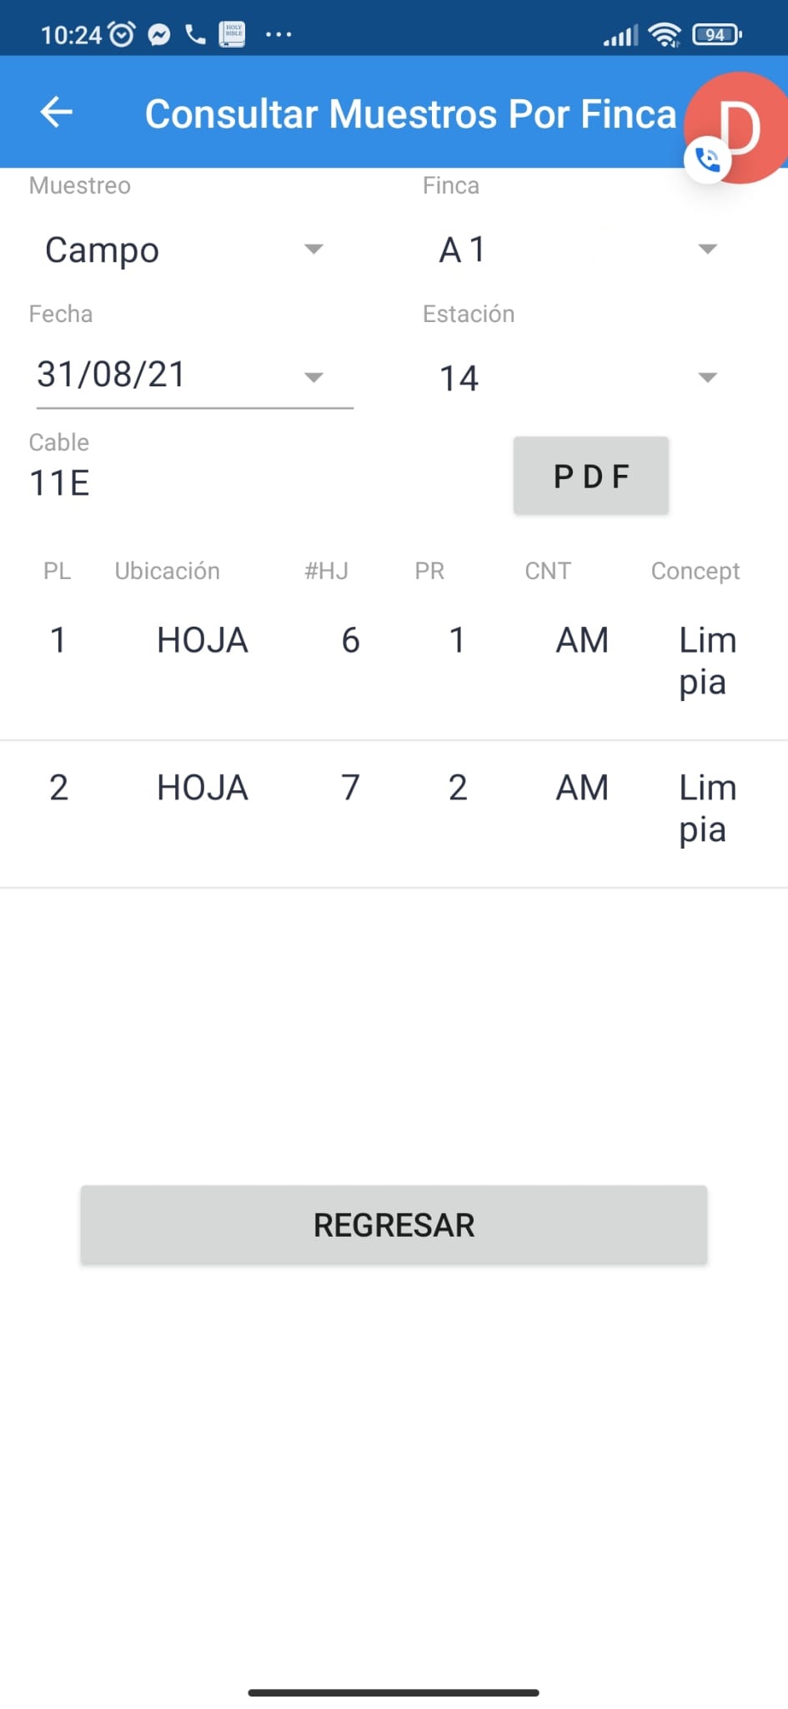
Task: Tap the Holy Bible notification icon
Action: coord(232,34)
